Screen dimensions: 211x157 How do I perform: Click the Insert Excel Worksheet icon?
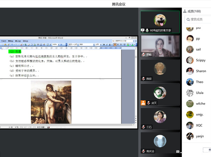pyautogui.click(x=35, y=45)
